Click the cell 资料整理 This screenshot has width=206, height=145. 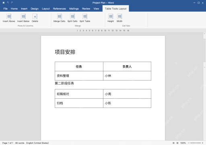click(79, 76)
